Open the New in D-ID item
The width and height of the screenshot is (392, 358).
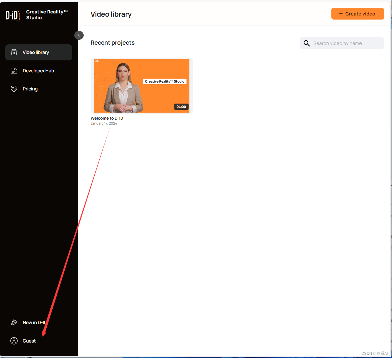pyautogui.click(x=35, y=322)
